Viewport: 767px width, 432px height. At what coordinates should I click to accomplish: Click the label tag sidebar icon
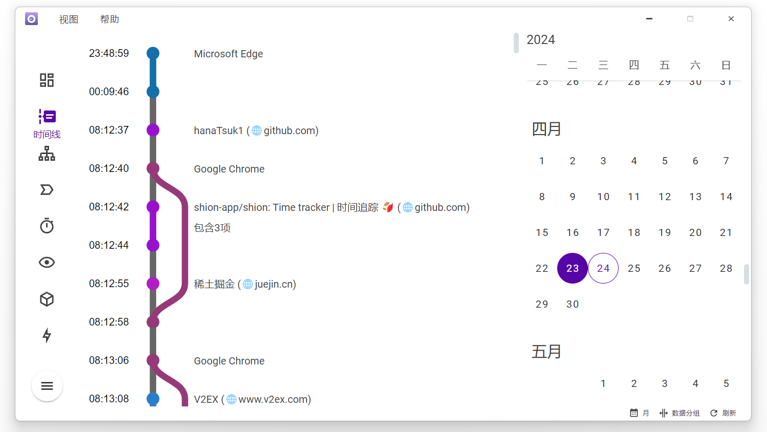click(47, 190)
